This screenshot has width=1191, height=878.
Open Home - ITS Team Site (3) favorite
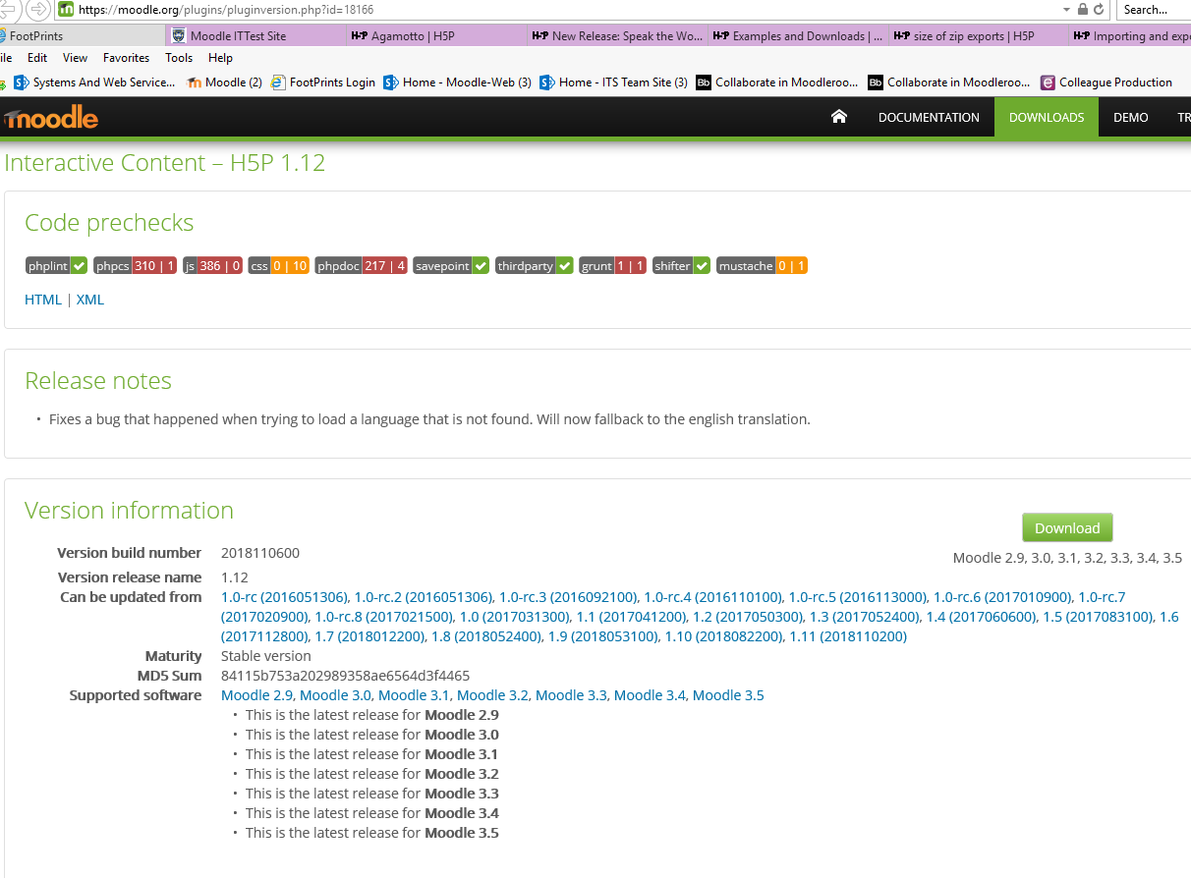[x=614, y=82]
